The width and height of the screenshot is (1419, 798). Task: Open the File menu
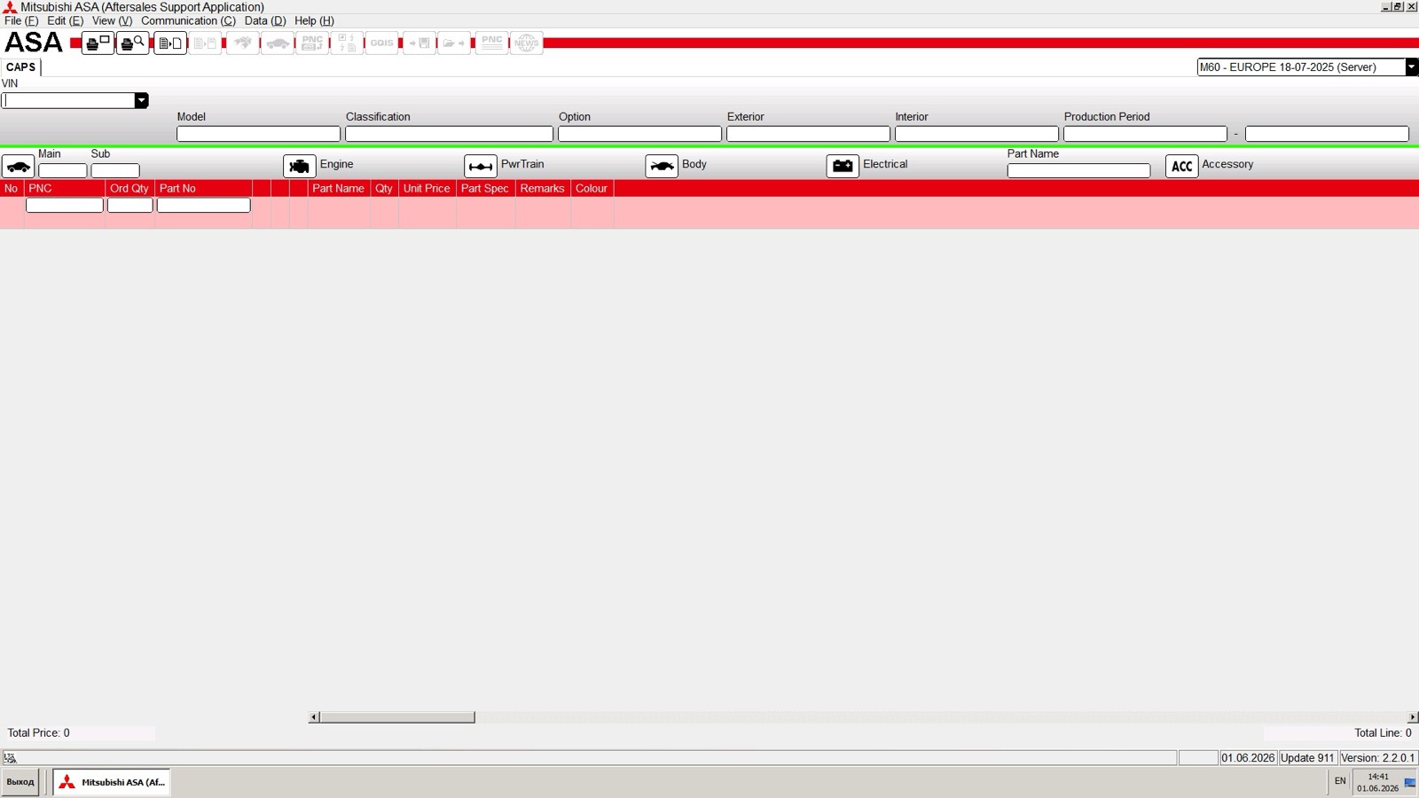coord(21,20)
